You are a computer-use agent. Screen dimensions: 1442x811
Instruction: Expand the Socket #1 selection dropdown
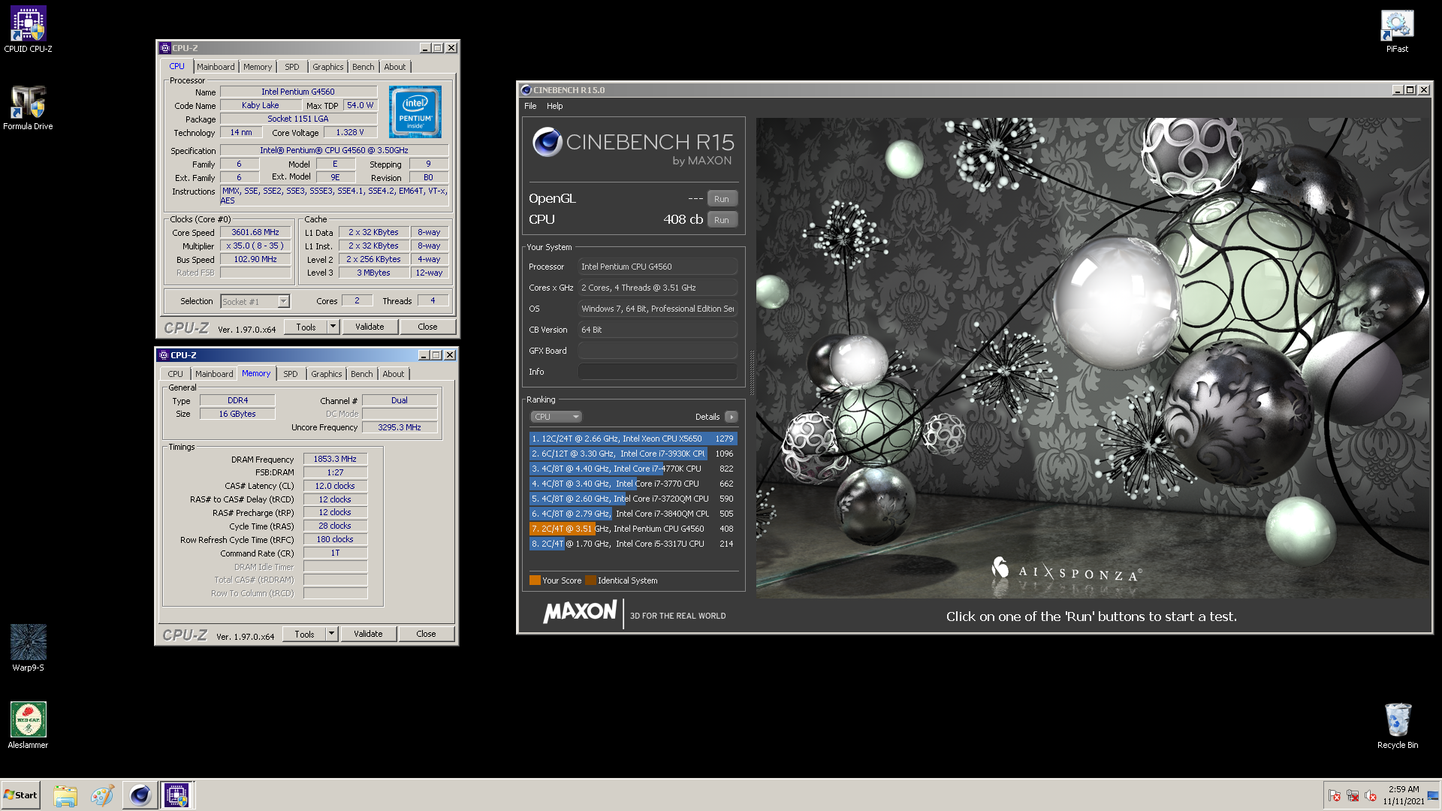coord(283,301)
